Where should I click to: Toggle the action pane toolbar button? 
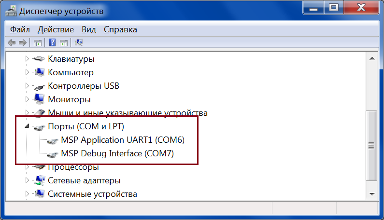pos(63,42)
